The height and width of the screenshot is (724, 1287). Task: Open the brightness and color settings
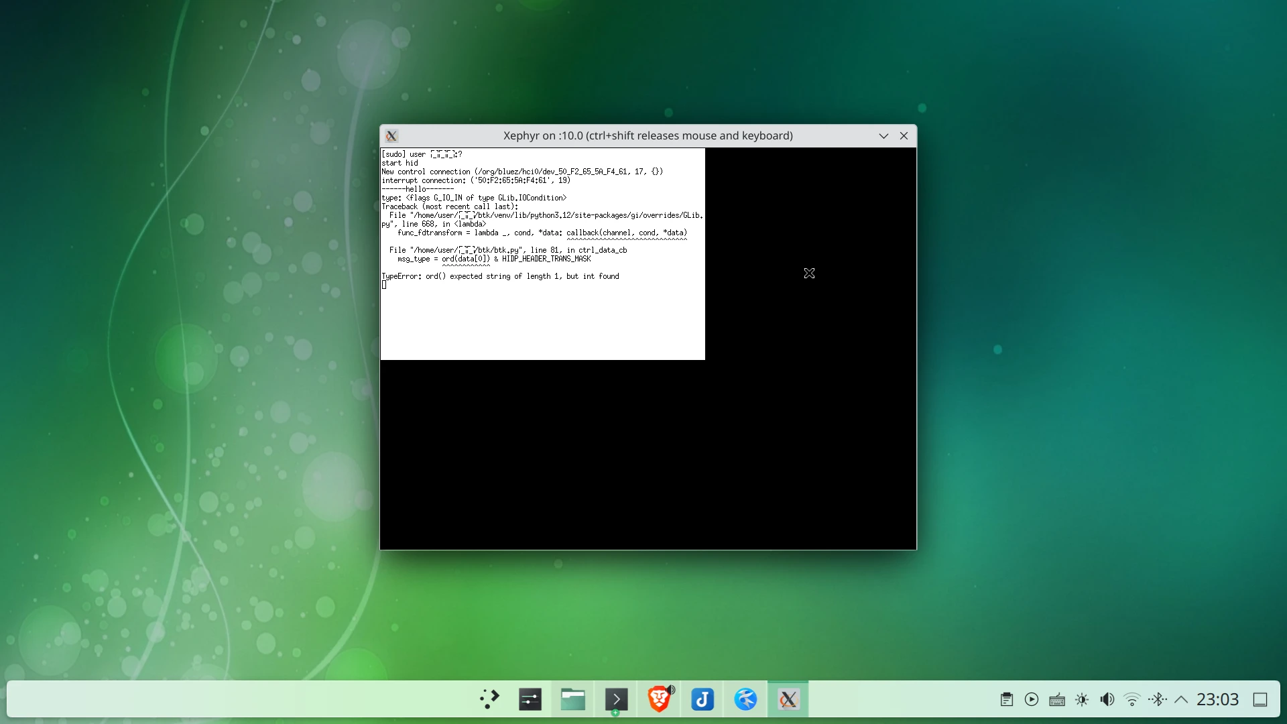pos(1082,699)
